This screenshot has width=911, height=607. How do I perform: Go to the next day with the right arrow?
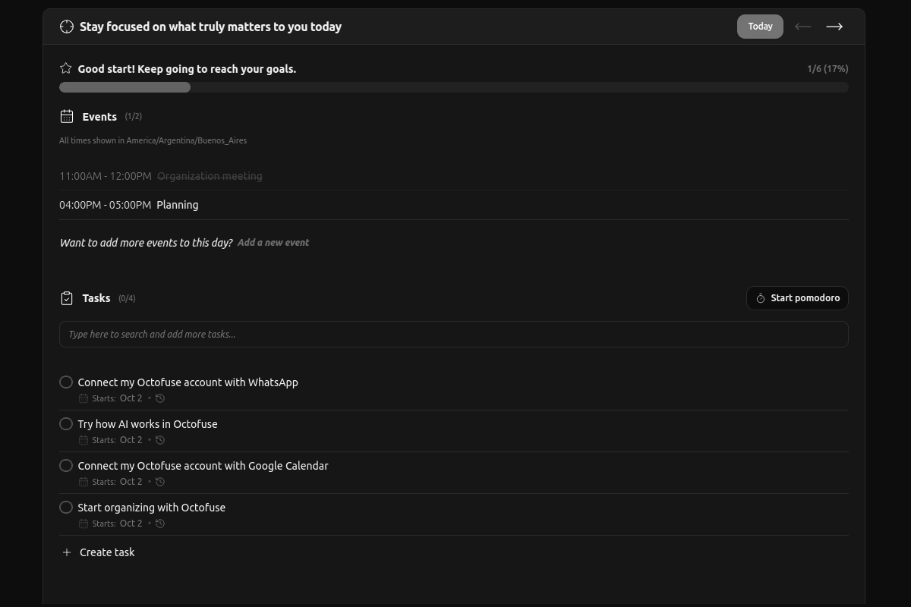point(834,26)
